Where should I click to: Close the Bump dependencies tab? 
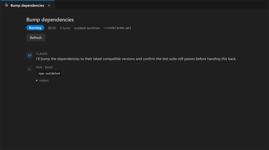coord(49,5)
